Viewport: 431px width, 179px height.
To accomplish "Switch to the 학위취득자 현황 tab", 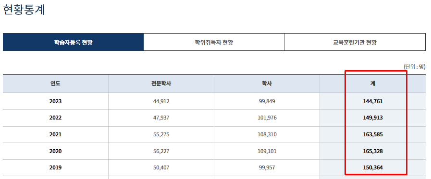I will 214,42.
